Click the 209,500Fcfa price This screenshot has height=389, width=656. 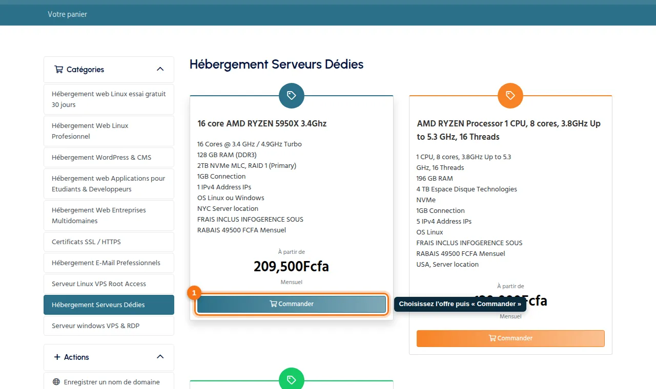click(291, 266)
